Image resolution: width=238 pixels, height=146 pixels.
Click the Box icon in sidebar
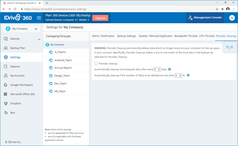coord(6,113)
